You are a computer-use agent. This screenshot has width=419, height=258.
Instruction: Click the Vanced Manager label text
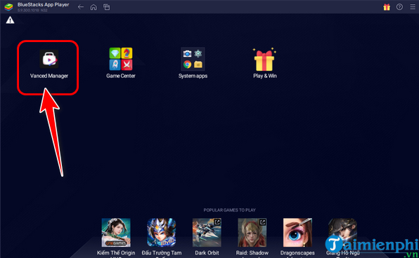click(x=49, y=76)
